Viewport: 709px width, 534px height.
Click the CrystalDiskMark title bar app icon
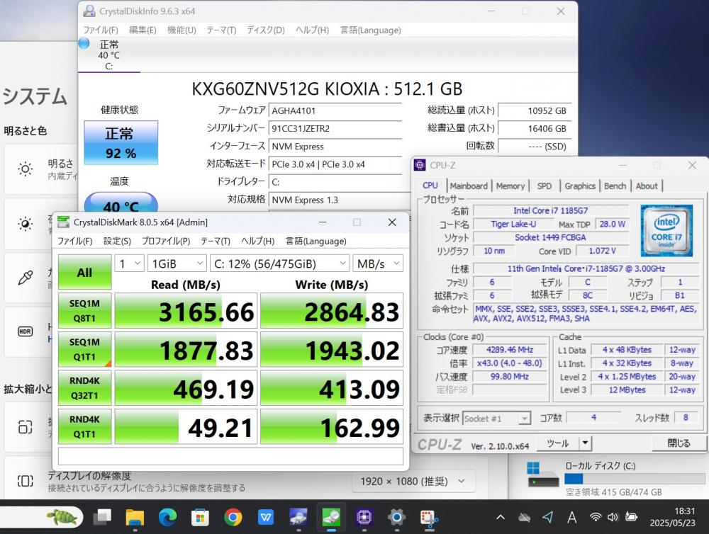[64, 222]
